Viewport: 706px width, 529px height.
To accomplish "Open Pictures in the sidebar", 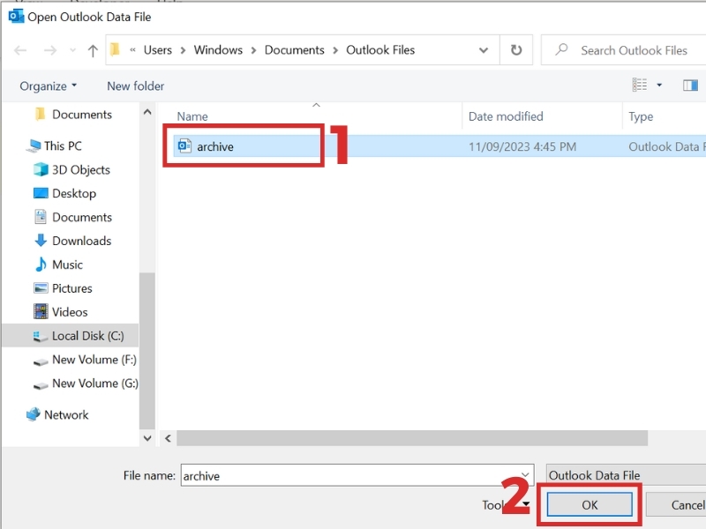I will 63,288.
